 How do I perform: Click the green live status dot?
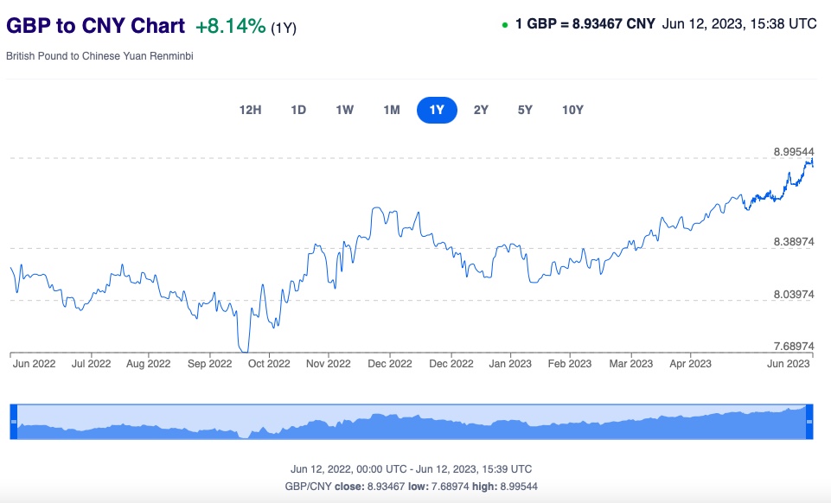point(504,25)
